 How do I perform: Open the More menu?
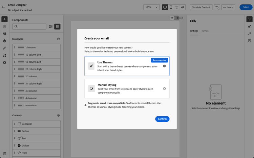[228, 7]
